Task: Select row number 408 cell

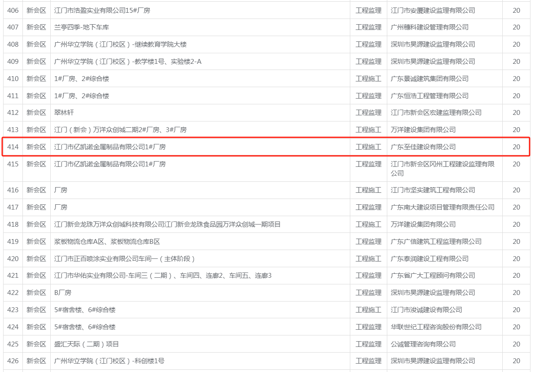Action: click(13, 44)
